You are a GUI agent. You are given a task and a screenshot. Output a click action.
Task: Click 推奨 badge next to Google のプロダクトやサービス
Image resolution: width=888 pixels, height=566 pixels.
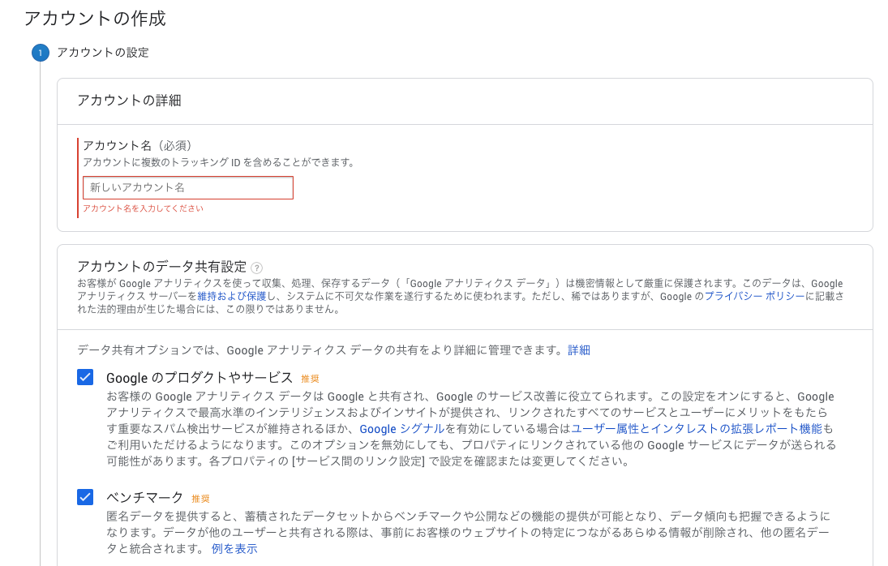click(x=310, y=379)
